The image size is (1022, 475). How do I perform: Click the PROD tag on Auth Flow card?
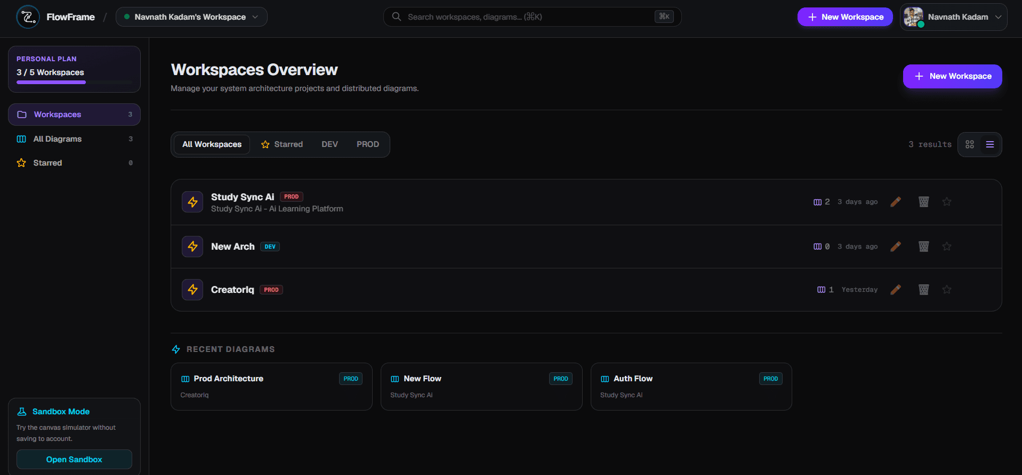click(771, 379)
